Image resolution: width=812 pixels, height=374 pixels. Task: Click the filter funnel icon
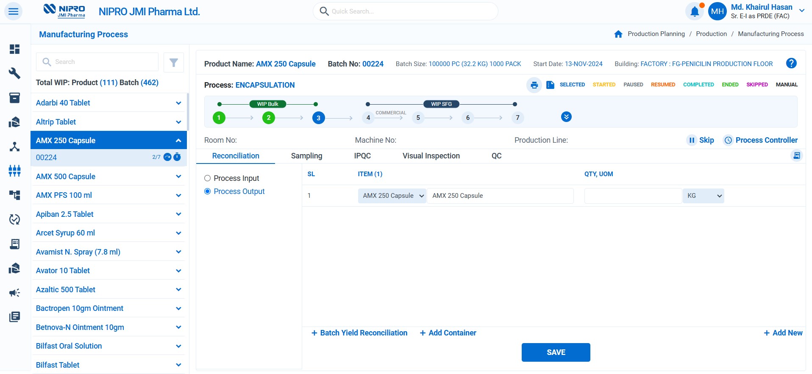click(173, 63)
